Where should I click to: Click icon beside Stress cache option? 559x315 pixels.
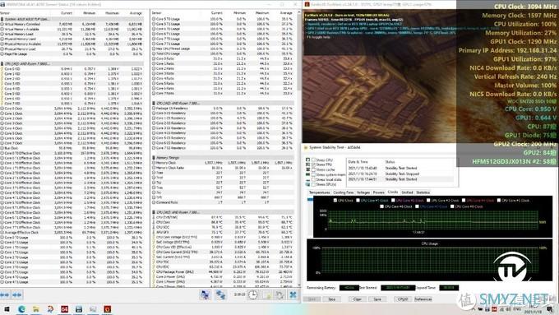(308, 169)
